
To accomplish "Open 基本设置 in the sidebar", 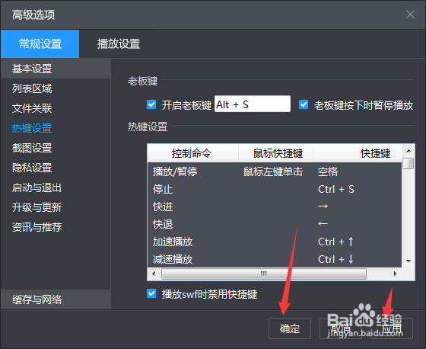I will tap(56, 69).
